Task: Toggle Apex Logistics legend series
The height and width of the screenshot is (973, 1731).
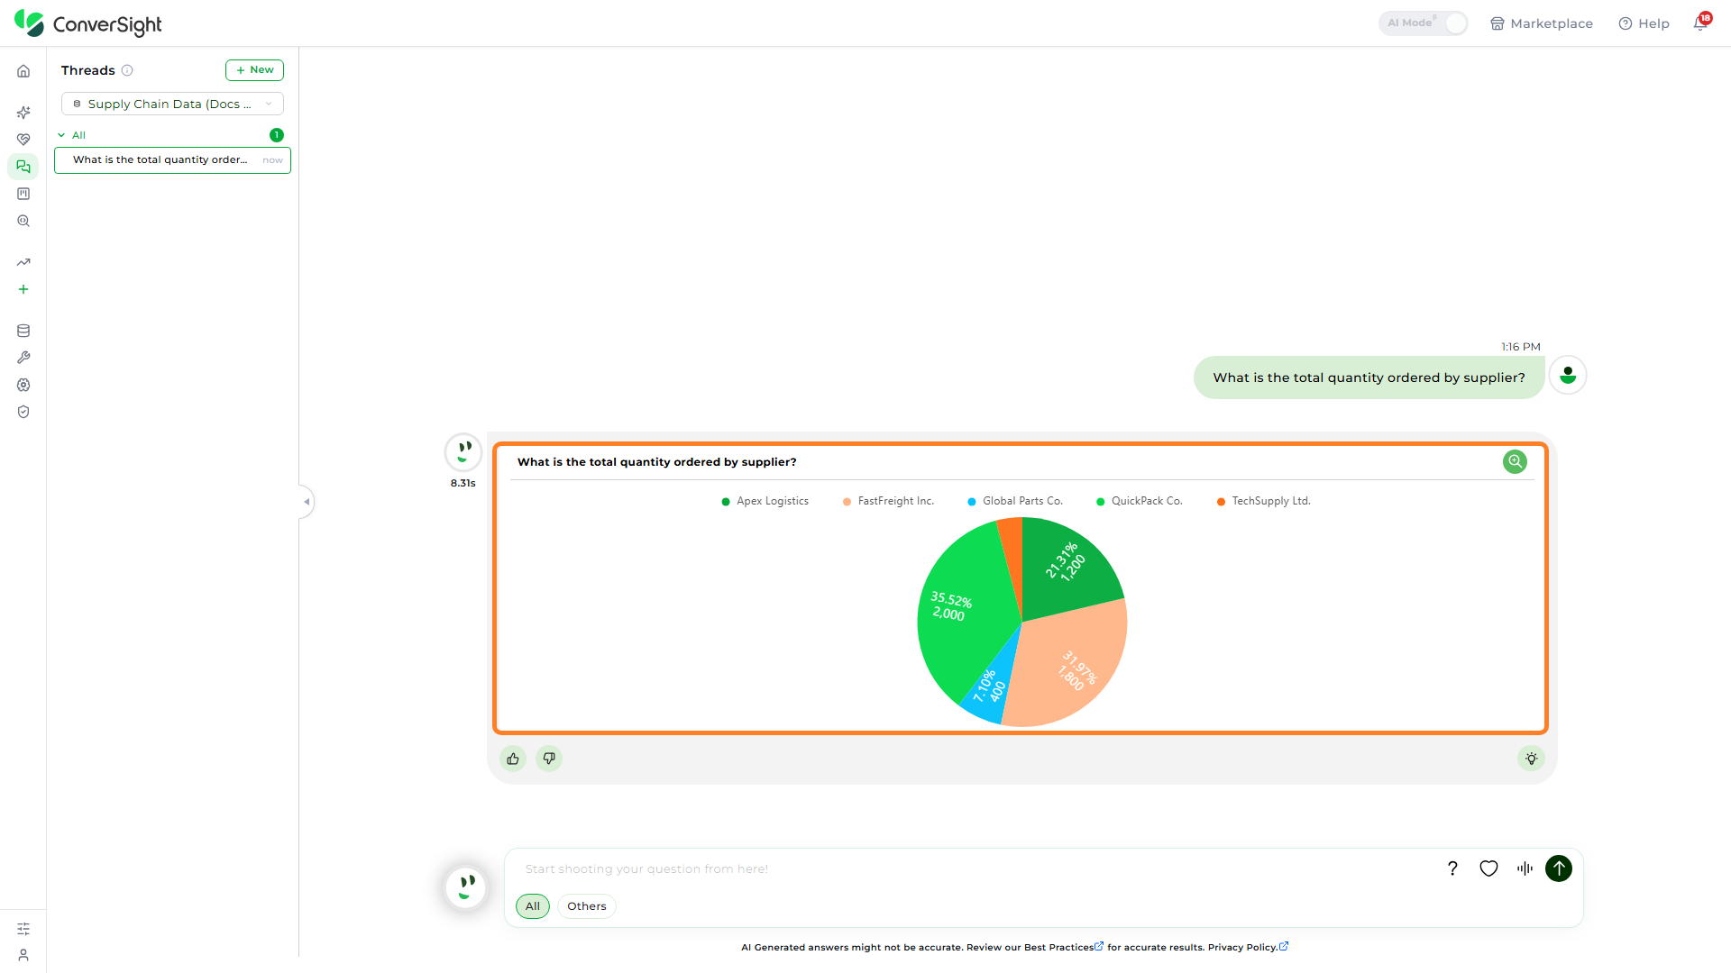Action: pos(765,501)
